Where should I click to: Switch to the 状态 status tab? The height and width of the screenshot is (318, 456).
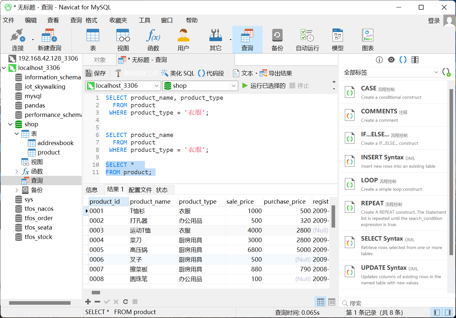click(162, 190)
